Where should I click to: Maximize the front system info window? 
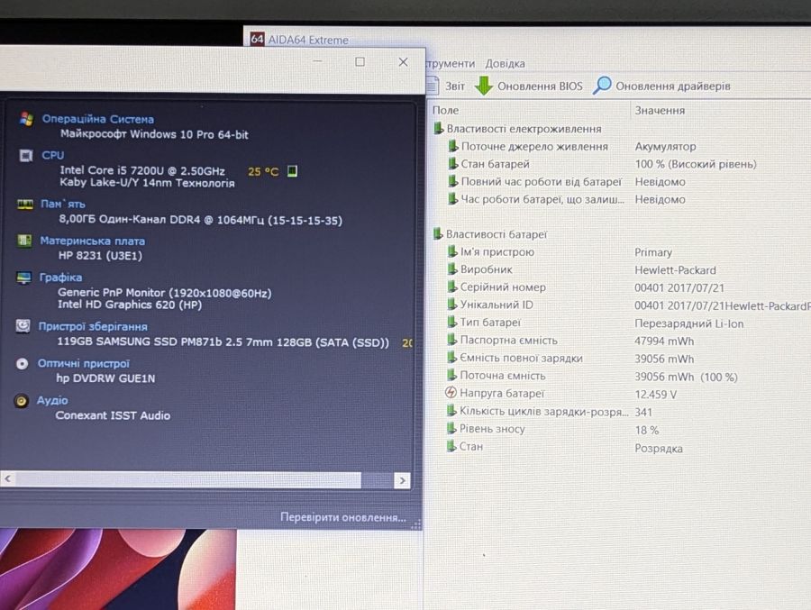(360, 62)
